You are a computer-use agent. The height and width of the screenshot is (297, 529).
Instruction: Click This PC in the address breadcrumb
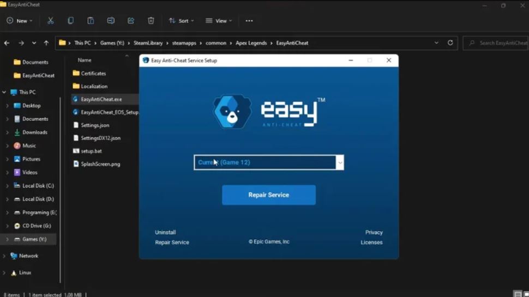(83, 43)
